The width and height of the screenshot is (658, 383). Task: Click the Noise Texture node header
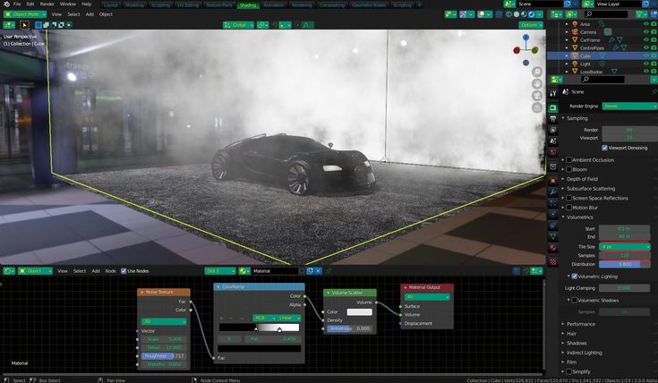pos(164,292)
